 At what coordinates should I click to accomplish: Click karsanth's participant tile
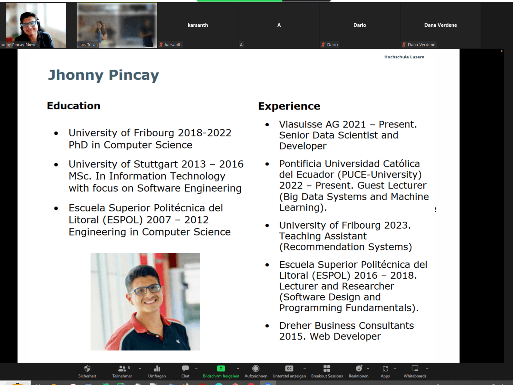198,25
